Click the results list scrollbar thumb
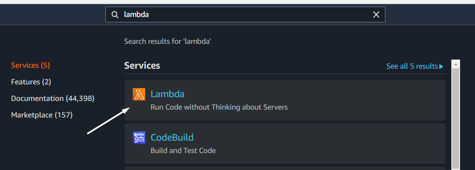Viewport: 475px width, 170px height. [456, 119]
